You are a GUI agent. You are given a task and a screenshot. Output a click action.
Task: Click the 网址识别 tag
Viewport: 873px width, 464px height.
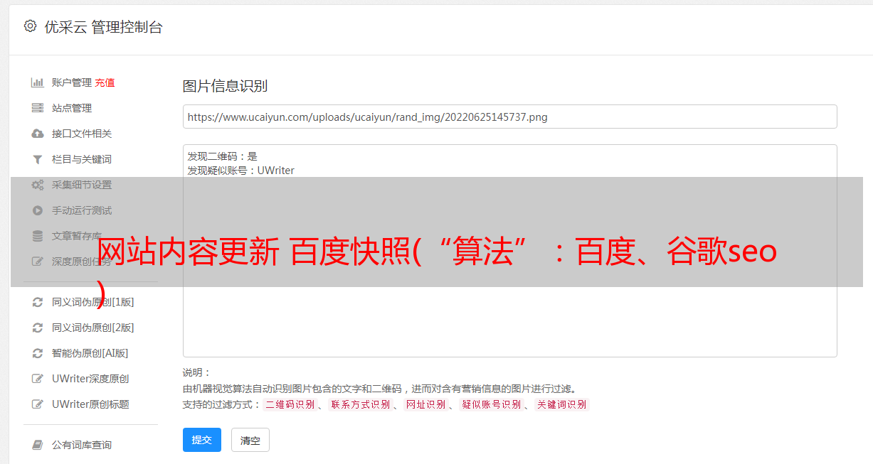coord(425,405)
